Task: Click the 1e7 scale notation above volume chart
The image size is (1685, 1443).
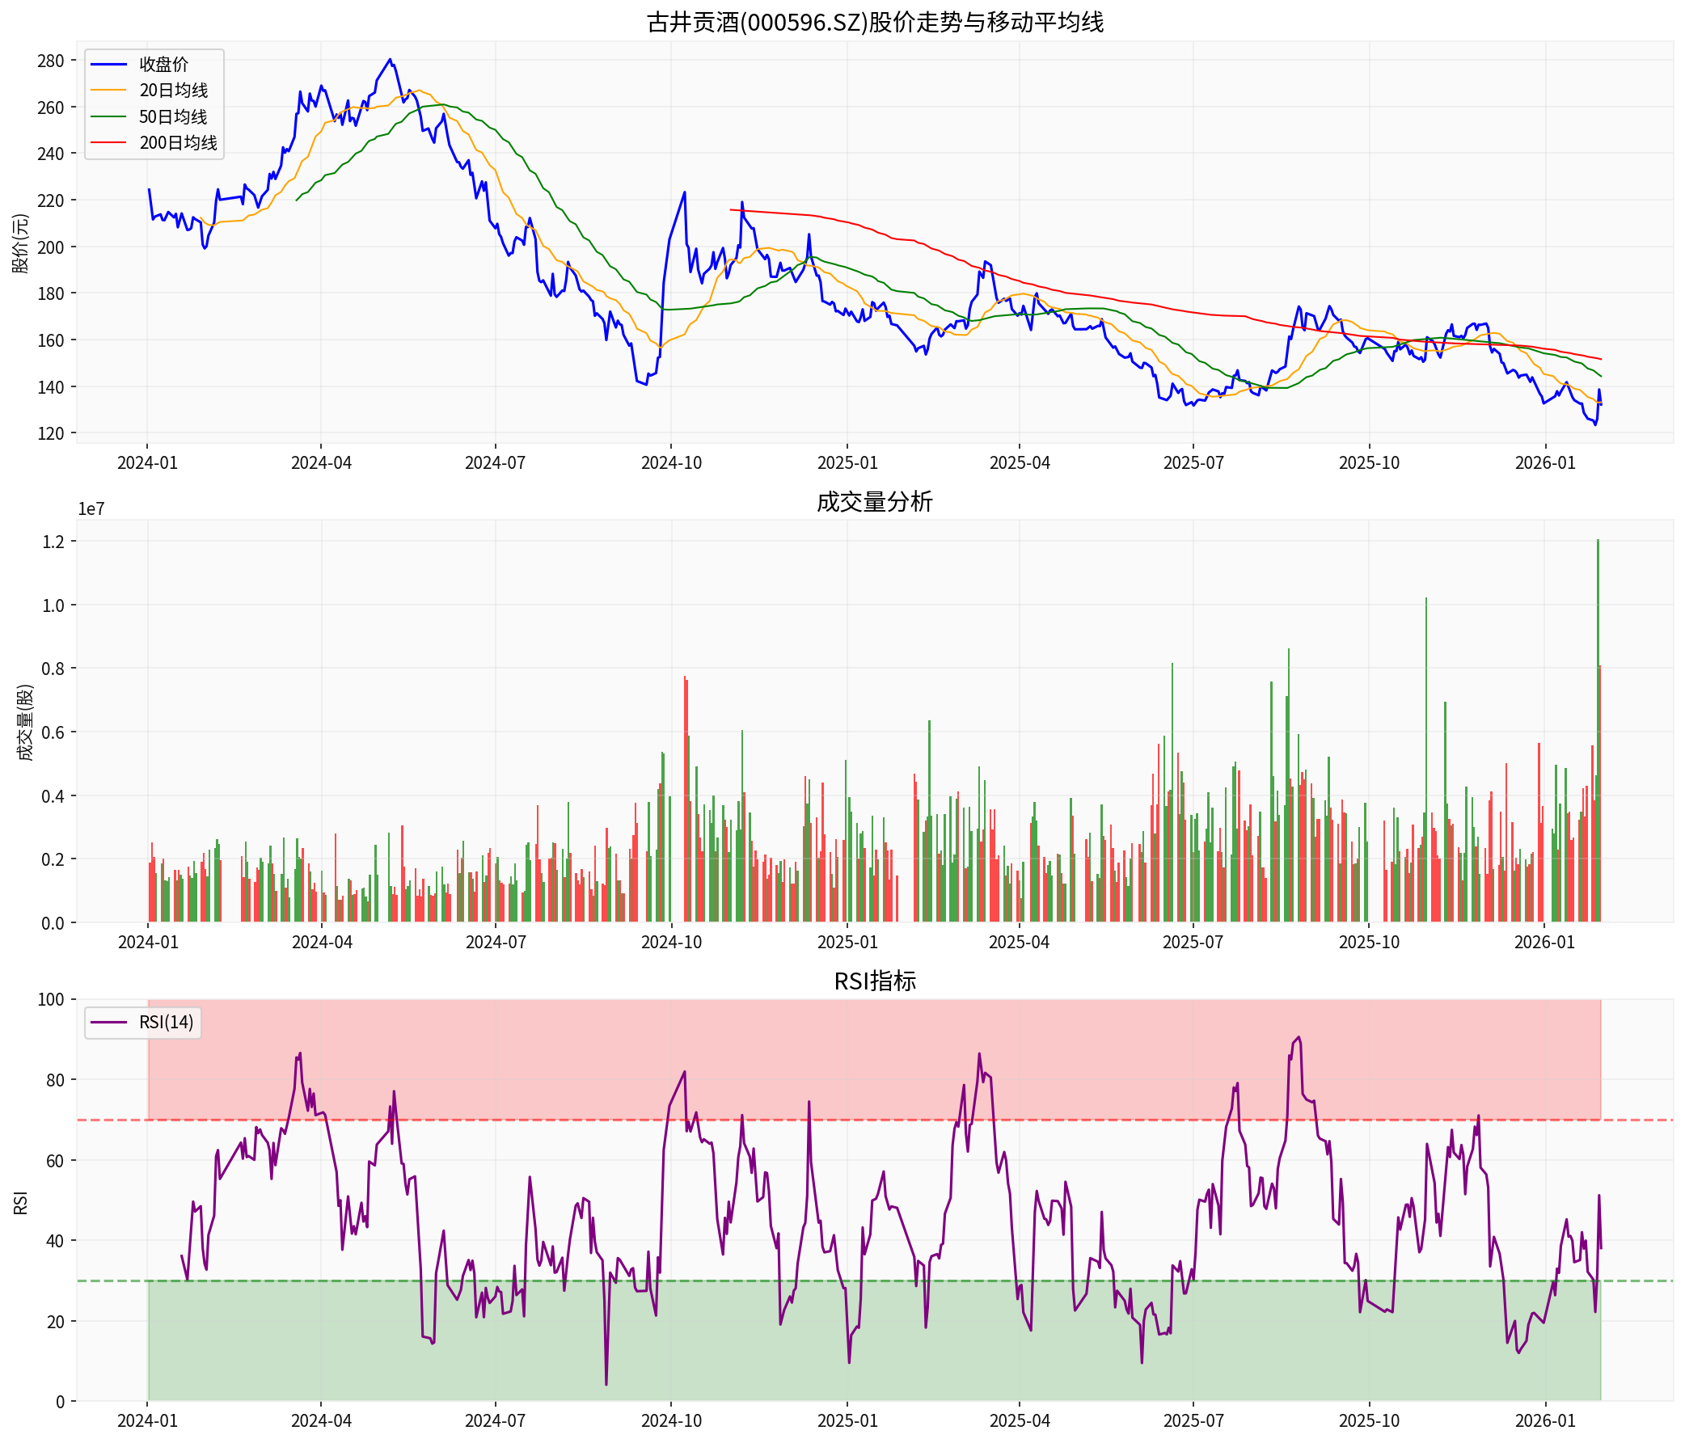Action: (x=91, y=509)
